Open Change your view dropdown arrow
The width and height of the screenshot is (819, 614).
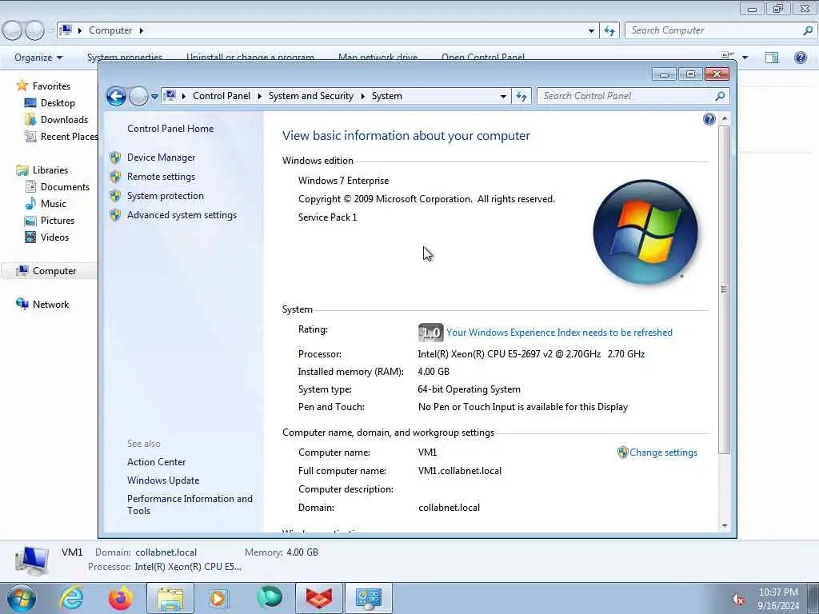click(x=745, y=58)
